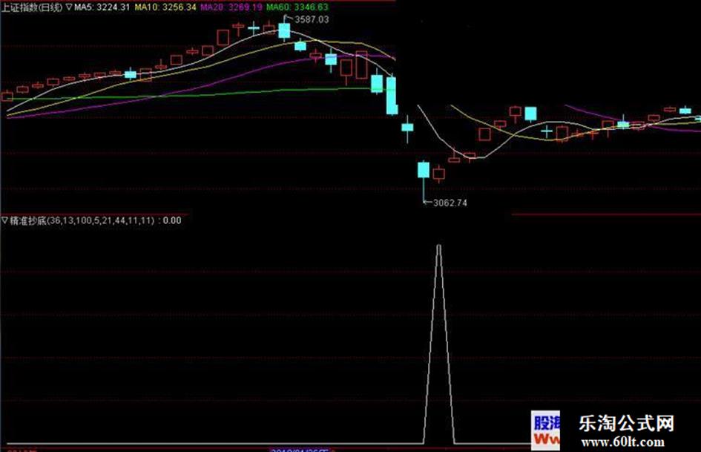Image resolution: width=701 pixels, height=452 pixels.
Task: Select the MA60: 3346.63 value
Action: (297, 7)
